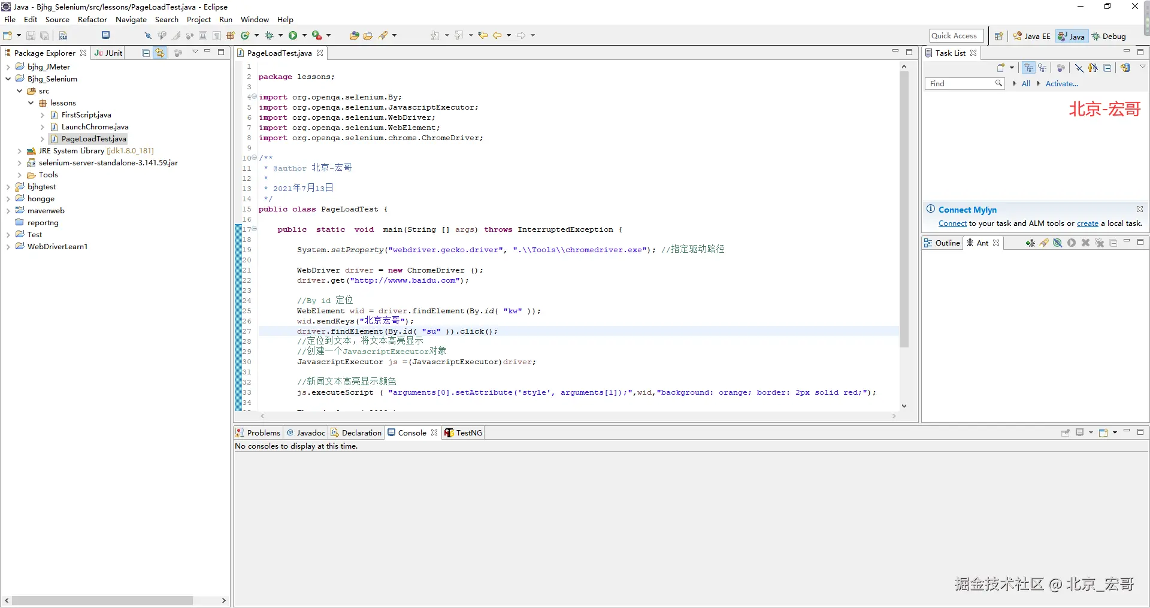Click the Quick Access search field

[956, 36]
